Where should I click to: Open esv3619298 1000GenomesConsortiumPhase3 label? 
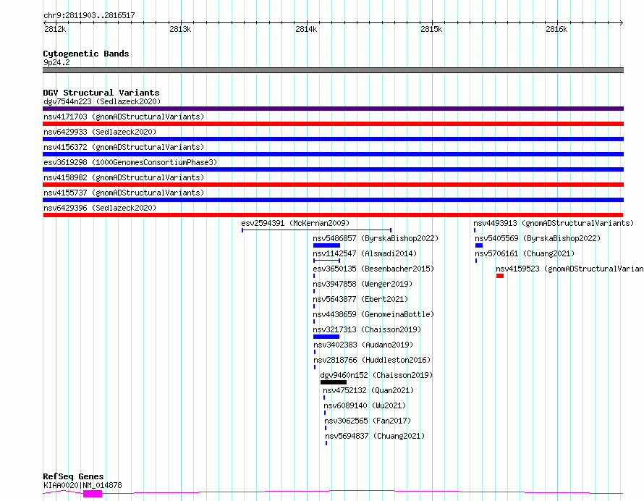(x=130, y=162)
